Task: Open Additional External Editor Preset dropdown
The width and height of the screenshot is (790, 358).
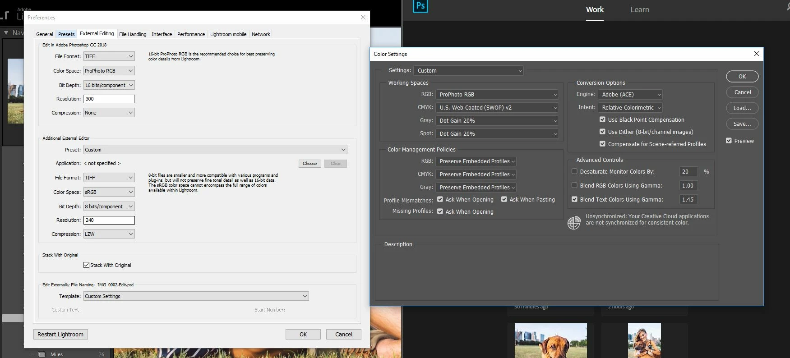Action: tap(215, 150)
